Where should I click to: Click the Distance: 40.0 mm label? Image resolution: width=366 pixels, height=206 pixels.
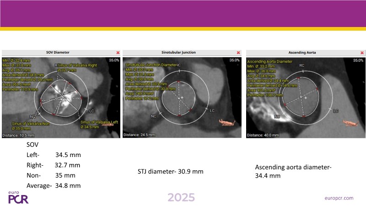(x=262, y=135)
